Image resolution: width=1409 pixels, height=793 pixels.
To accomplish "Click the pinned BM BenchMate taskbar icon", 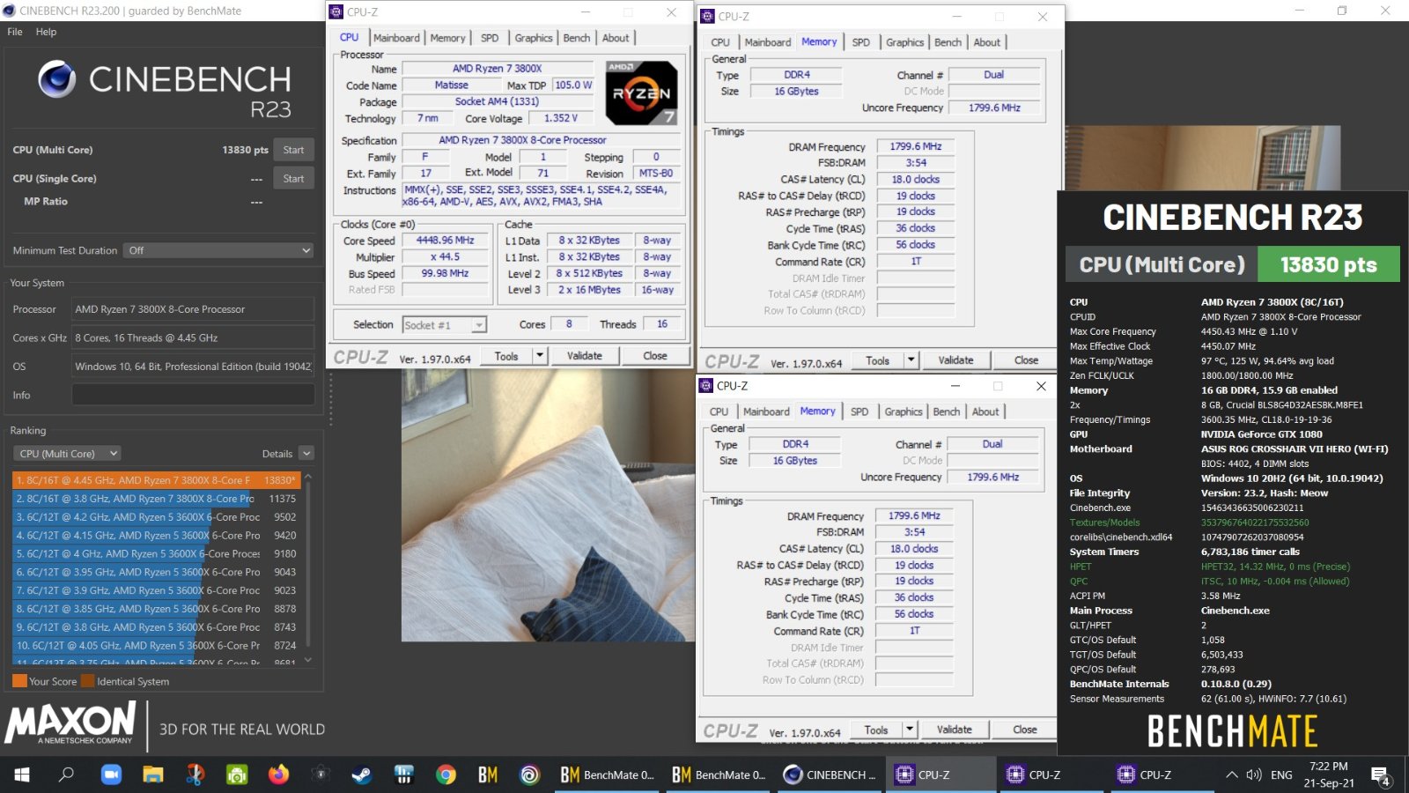I will 488,774.
